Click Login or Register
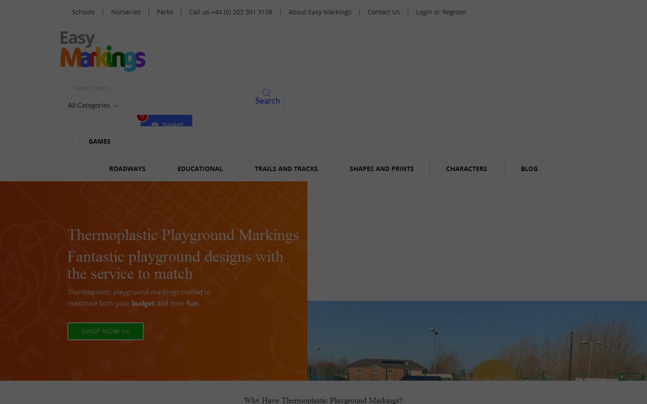The height and width of the screenshot is (404, 647). click(x=441, y=12)
